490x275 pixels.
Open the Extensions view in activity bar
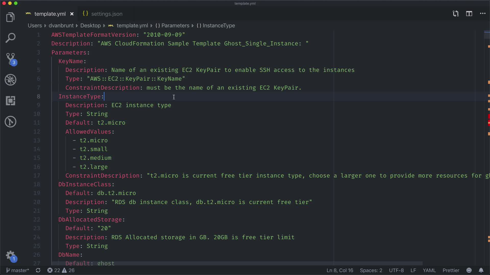pos(10,101)
